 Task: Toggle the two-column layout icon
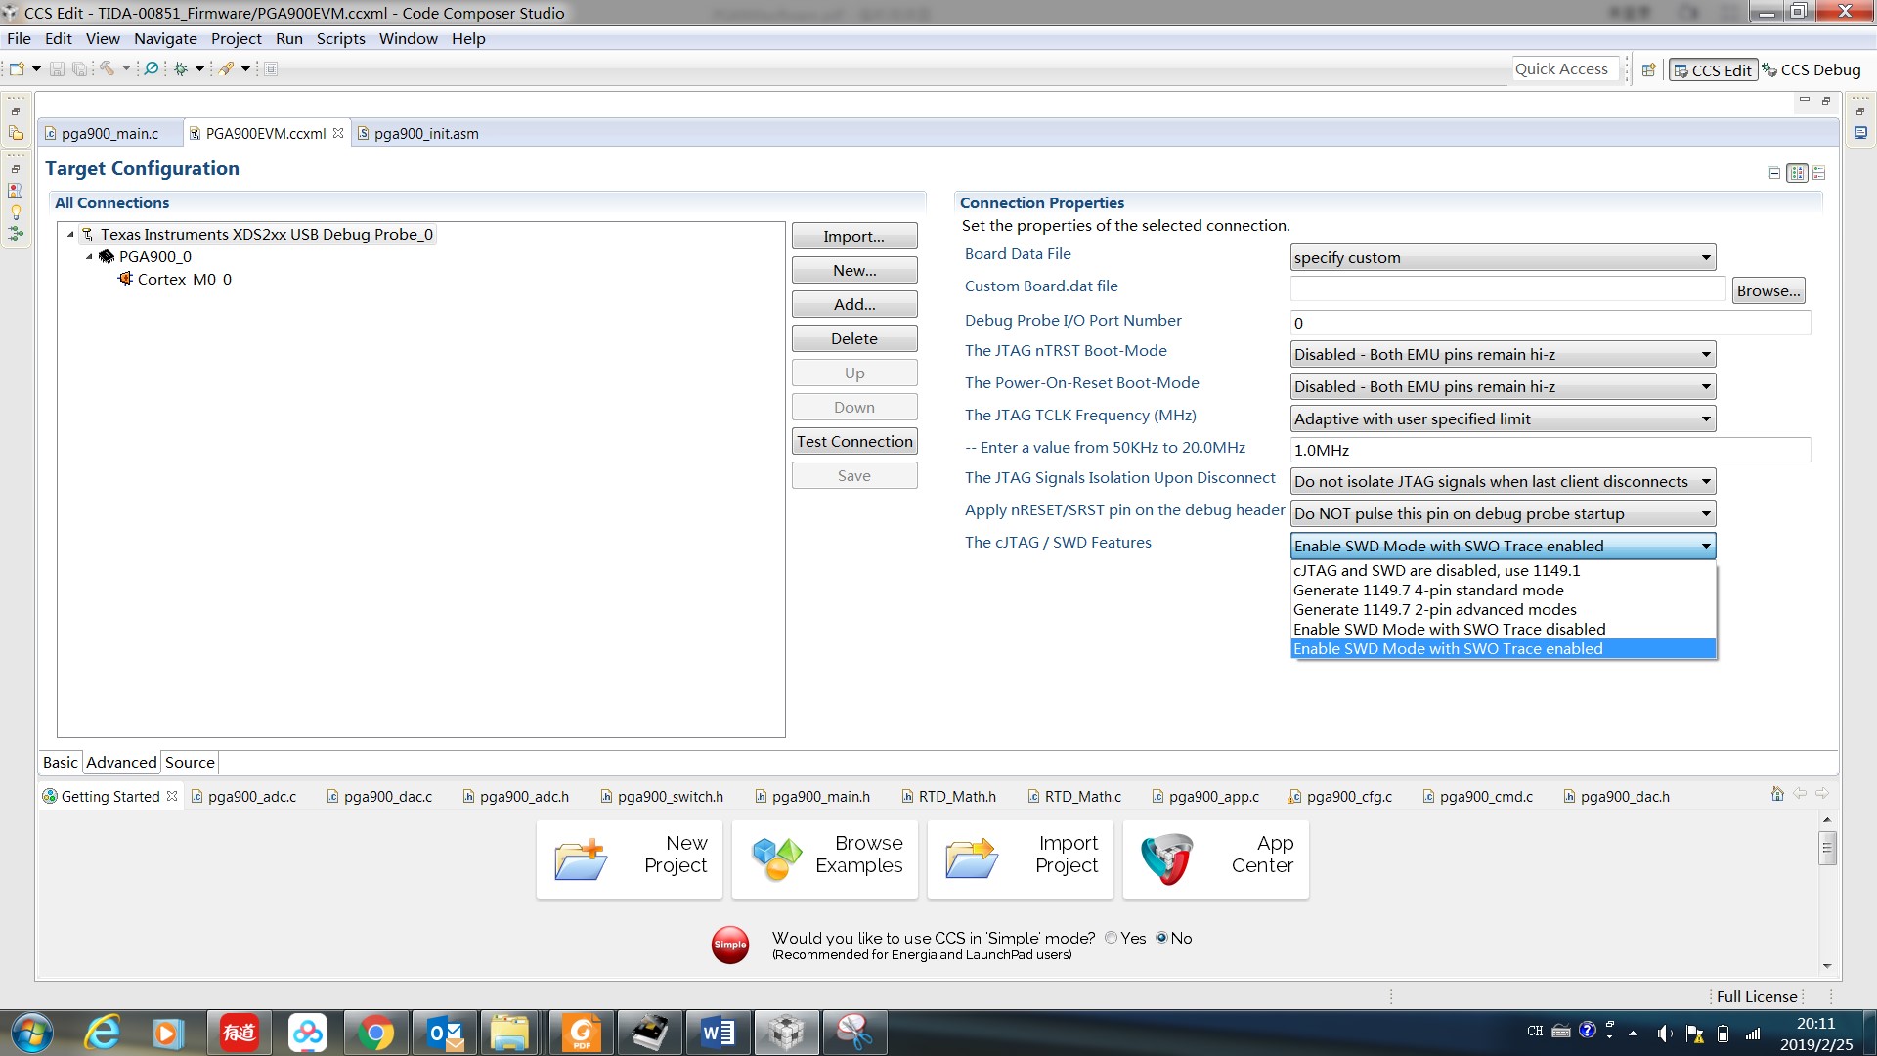[1797, 173]
